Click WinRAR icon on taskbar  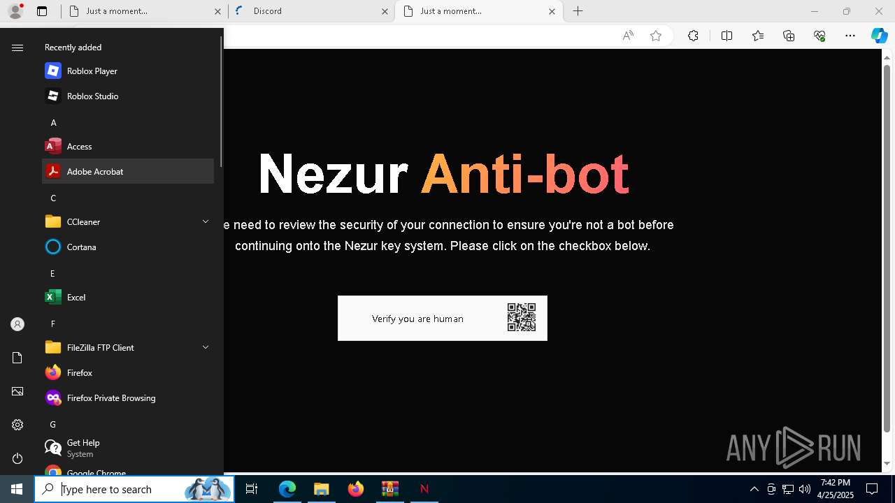[389, 489]
